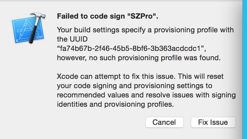Click 'identities and provisioning profiles.' line
The height and width of the screenshot is (139, 247).
click(115, 104)
